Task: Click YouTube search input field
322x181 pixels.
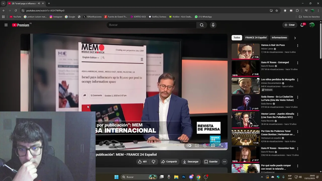Action: (152, 25)
